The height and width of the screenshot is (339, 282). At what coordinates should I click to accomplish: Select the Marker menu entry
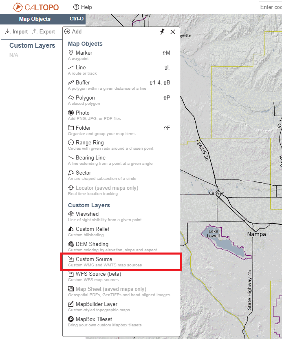click(119, 55)
